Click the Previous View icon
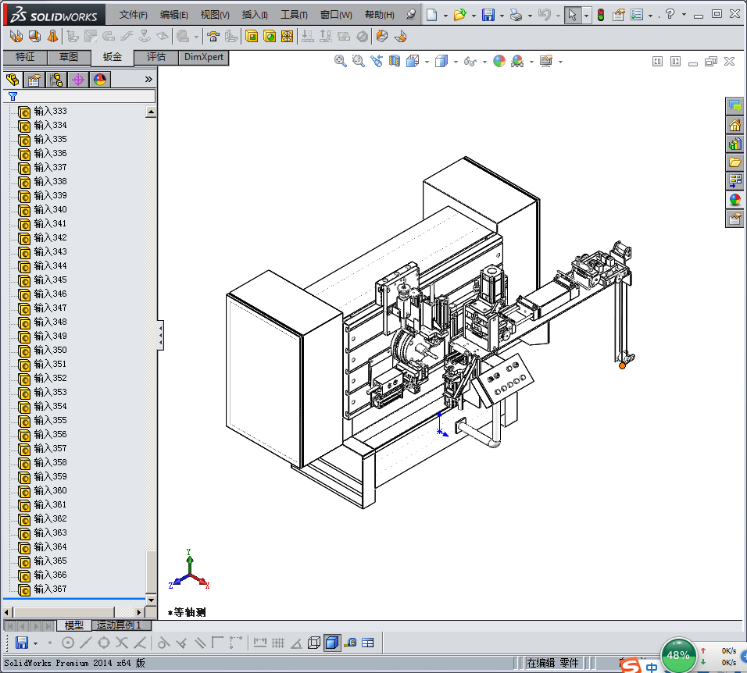Image resolution: width=747 pixels, height=673 pixels. 377,61
